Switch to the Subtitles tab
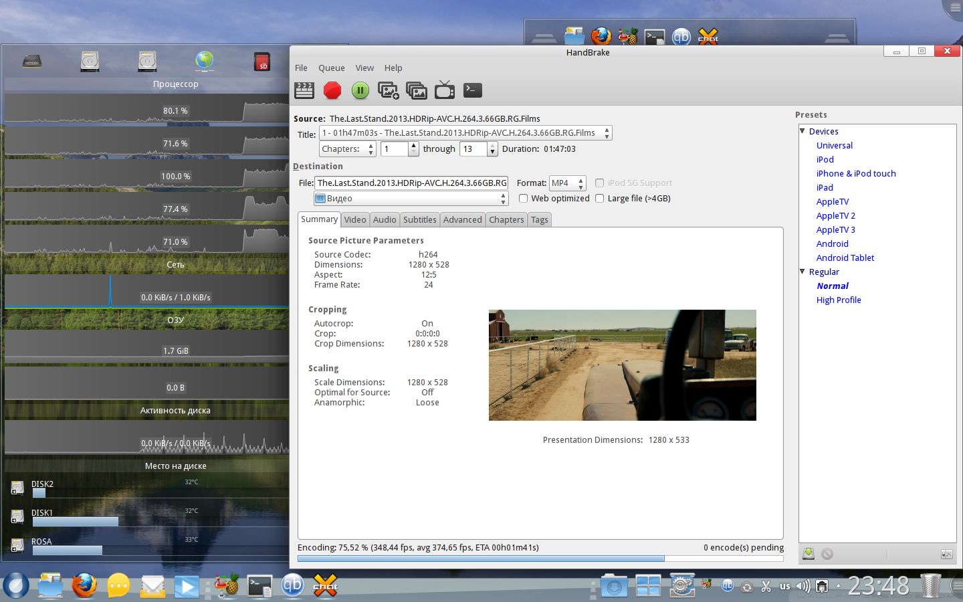This screenshot has width=963, height=602. (x=419, y=220)
